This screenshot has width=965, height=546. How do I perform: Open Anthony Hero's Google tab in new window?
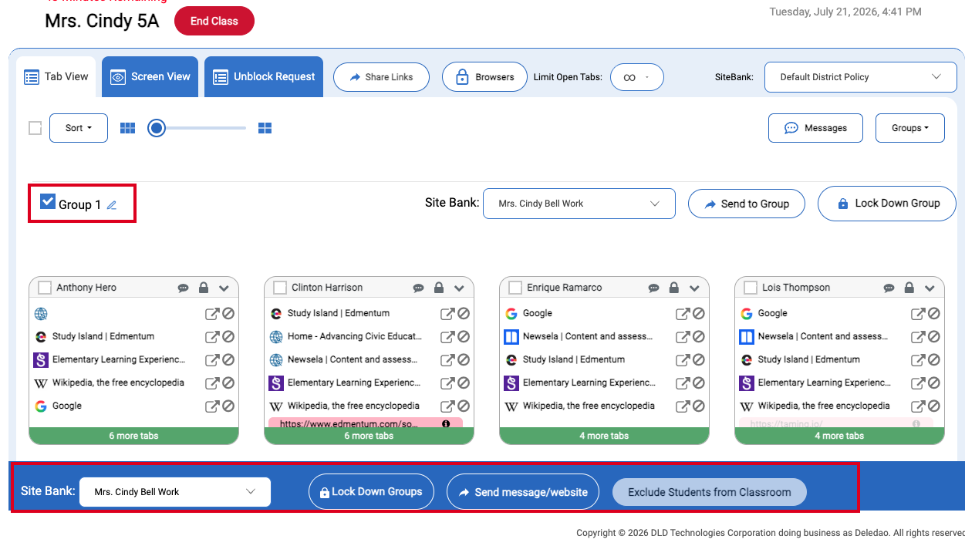tap(211, 406)
